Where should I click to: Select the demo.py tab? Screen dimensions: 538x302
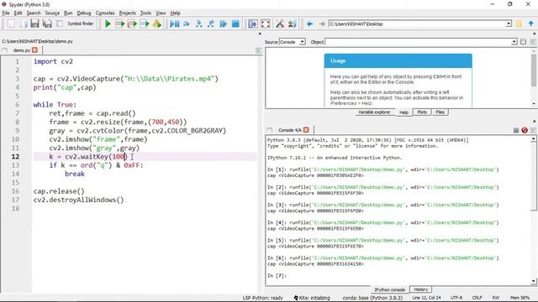(22, 50)
